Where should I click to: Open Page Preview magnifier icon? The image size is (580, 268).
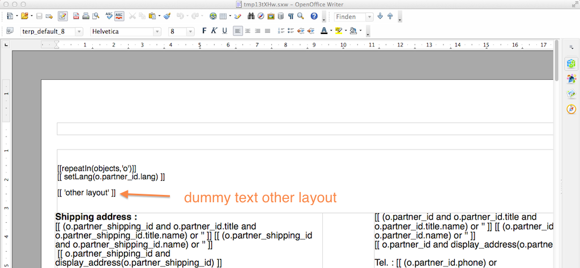coord(96,16)
